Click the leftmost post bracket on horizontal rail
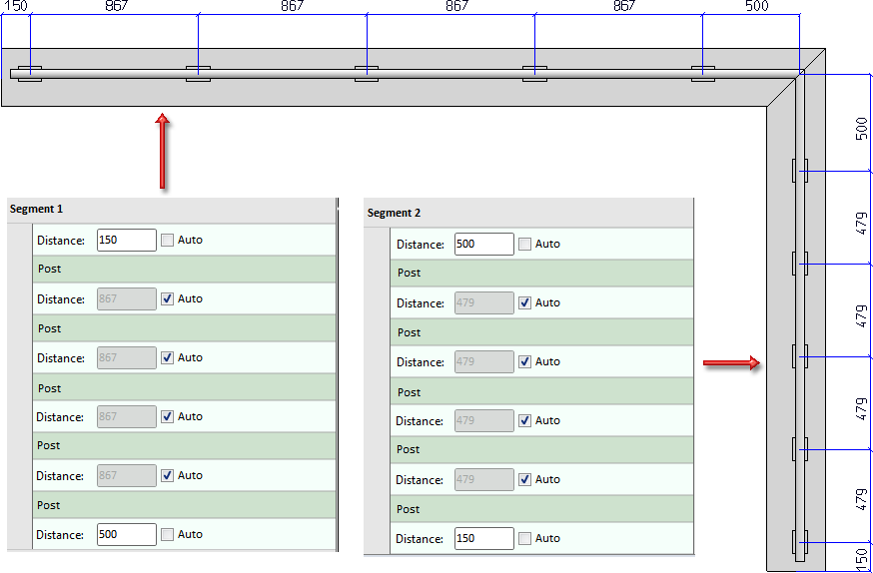Image resolution: width=873 pixels, height=573 pixels. tap(30, 73)
